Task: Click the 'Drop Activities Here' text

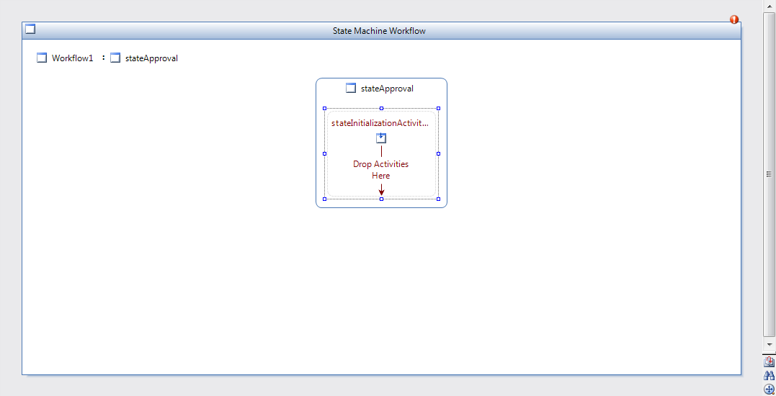Action: [x=381, y=170]
